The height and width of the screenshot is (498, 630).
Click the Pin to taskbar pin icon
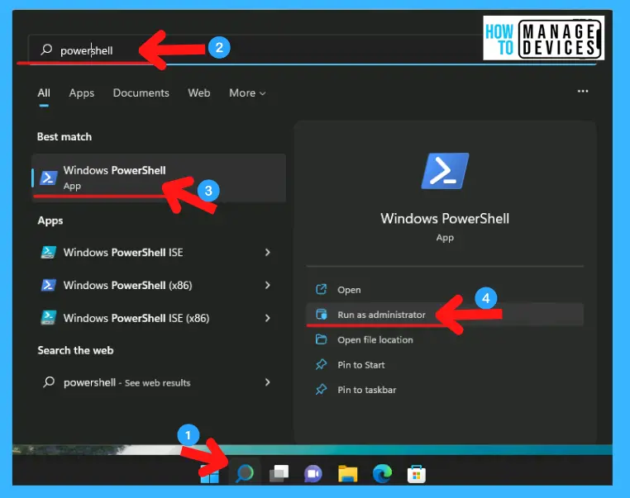click(321, 389)
